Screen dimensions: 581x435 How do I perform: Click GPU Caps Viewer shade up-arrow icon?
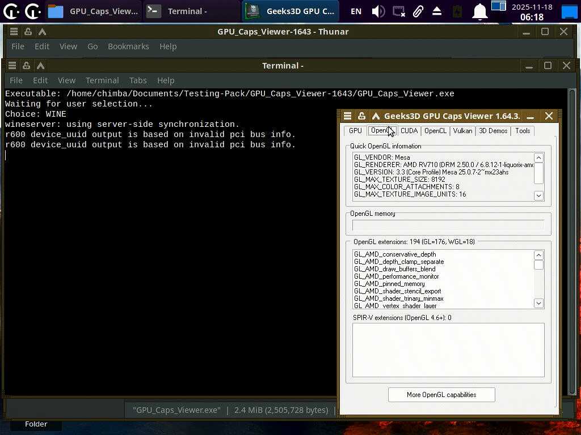point(376,116)
